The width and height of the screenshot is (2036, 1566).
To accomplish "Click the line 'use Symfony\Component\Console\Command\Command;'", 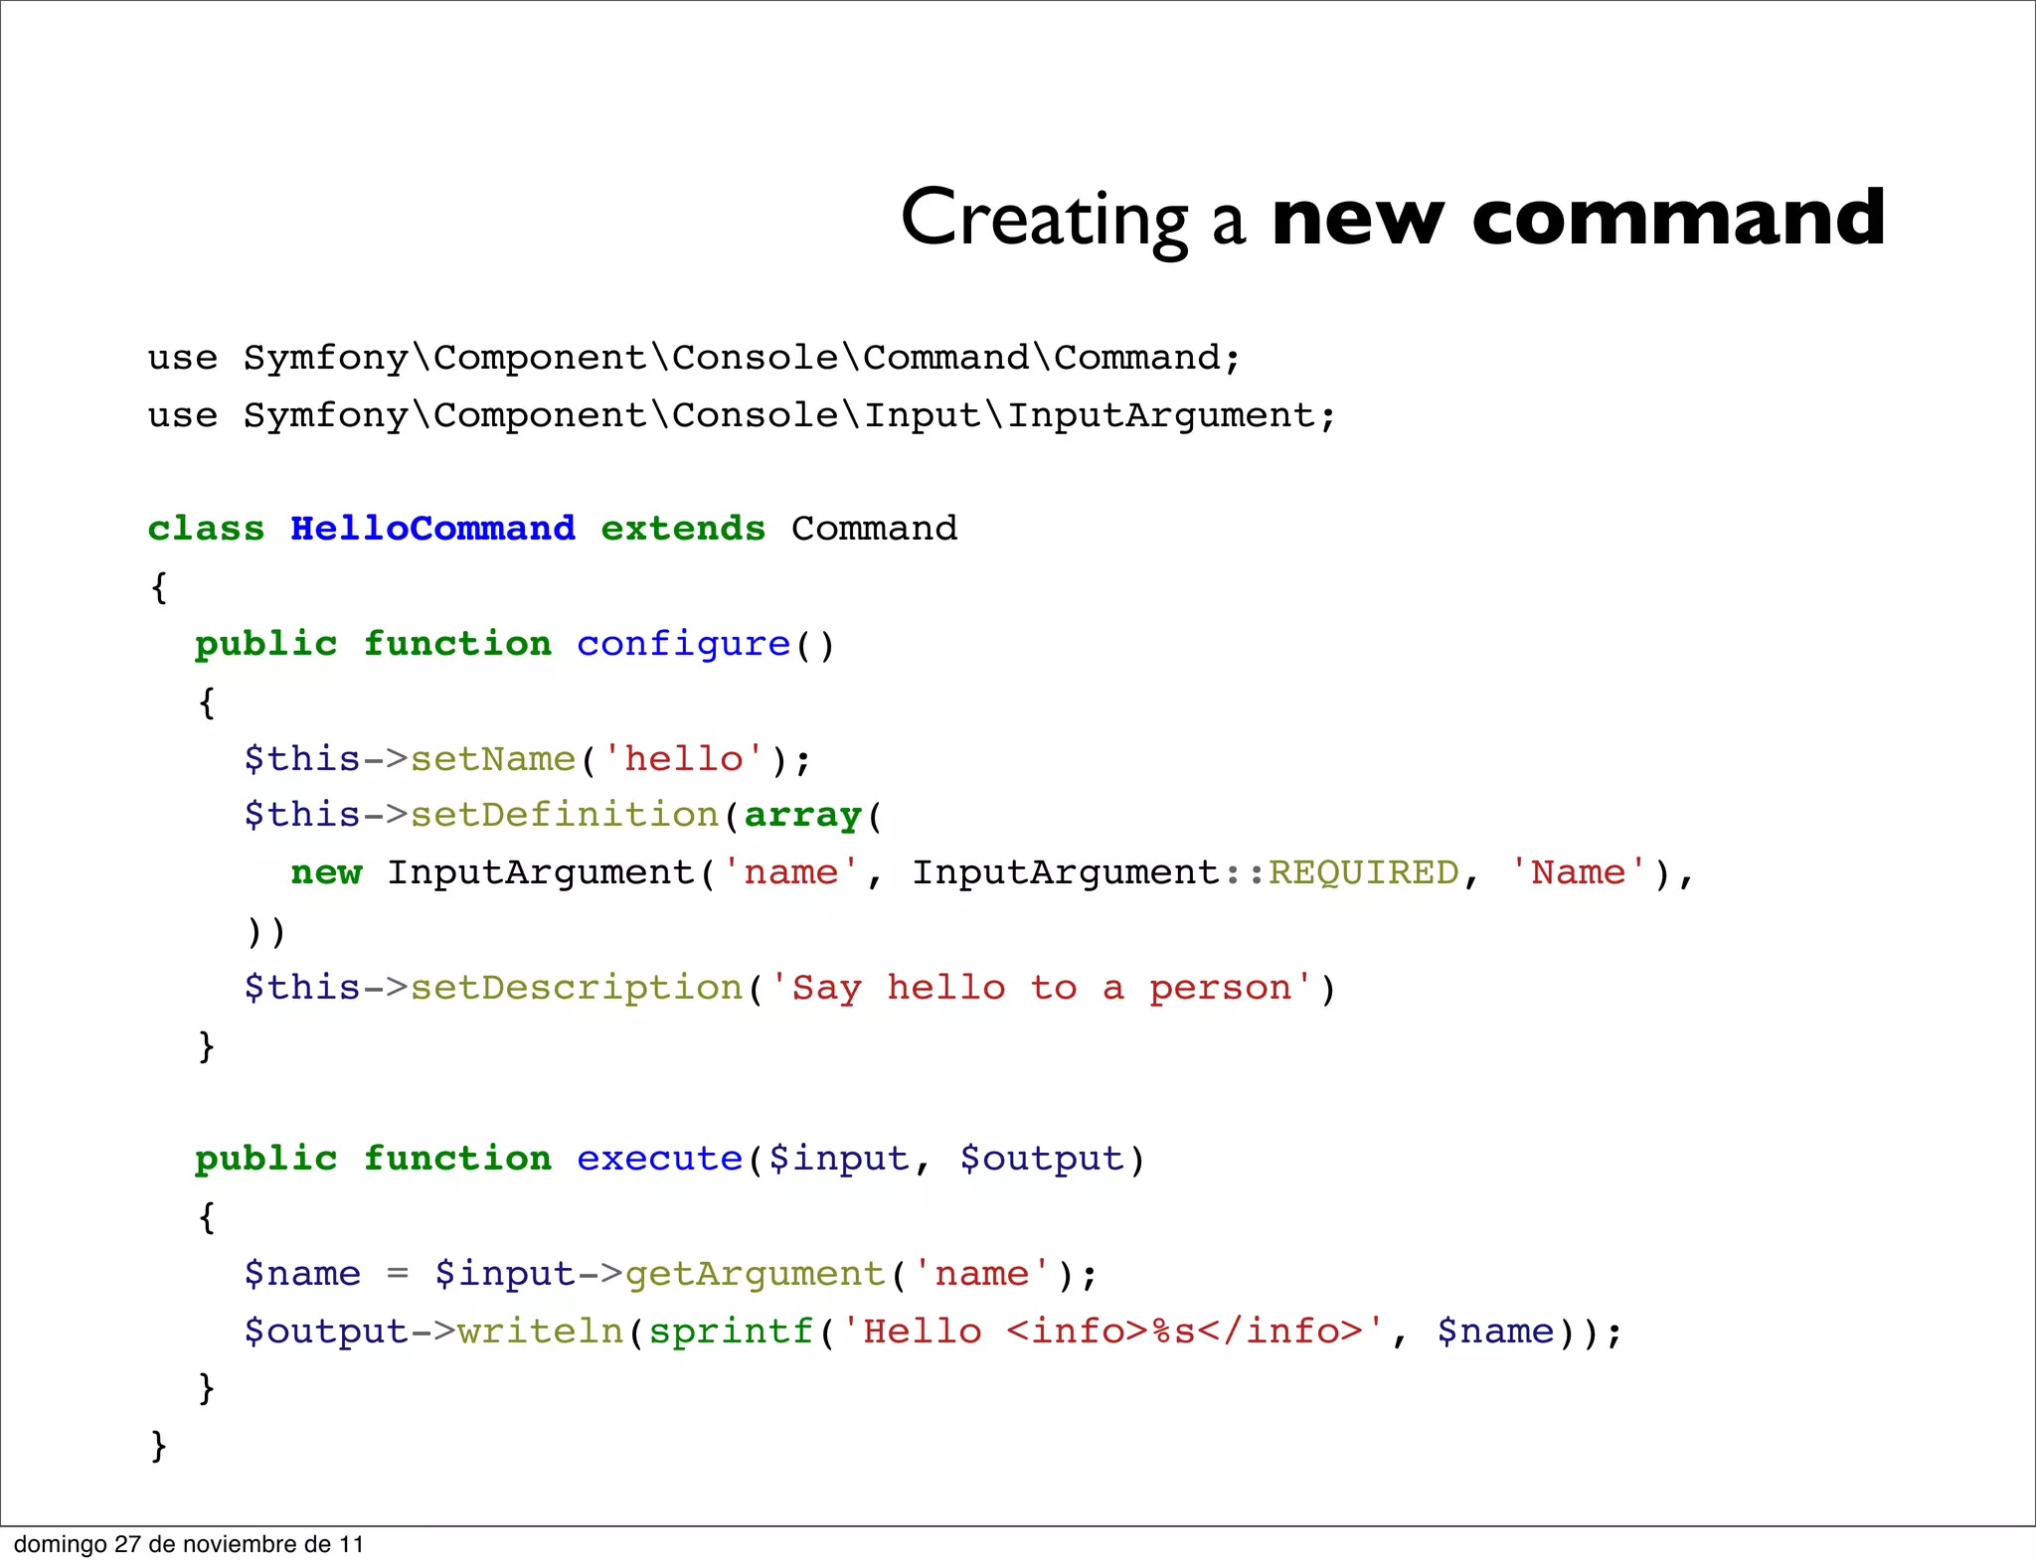I will pos(695,358).
